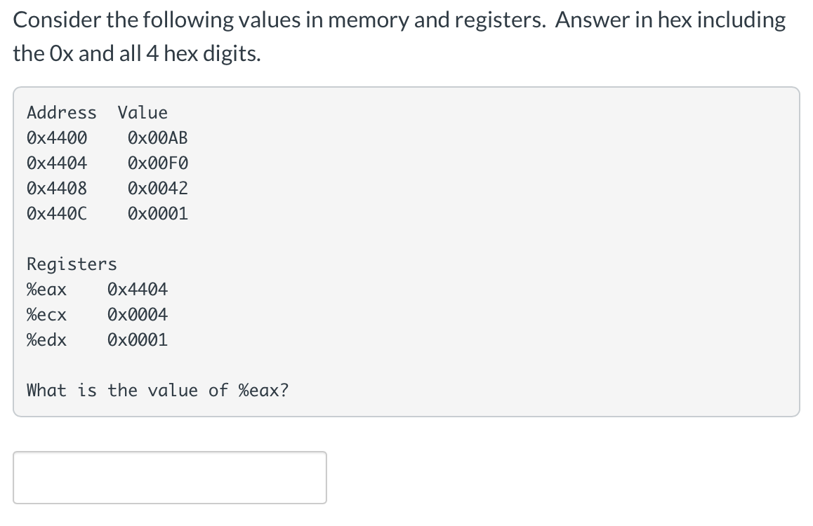Click the answer input field

[168, 478]
